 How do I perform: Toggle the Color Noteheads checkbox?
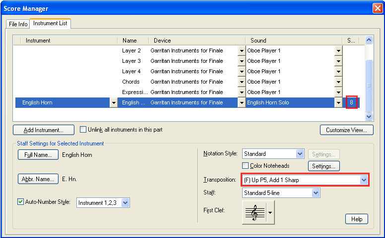point(246,166)
